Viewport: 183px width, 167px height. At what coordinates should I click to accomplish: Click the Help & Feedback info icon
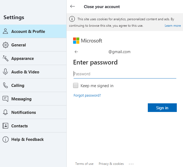click(x=5, y=139)
